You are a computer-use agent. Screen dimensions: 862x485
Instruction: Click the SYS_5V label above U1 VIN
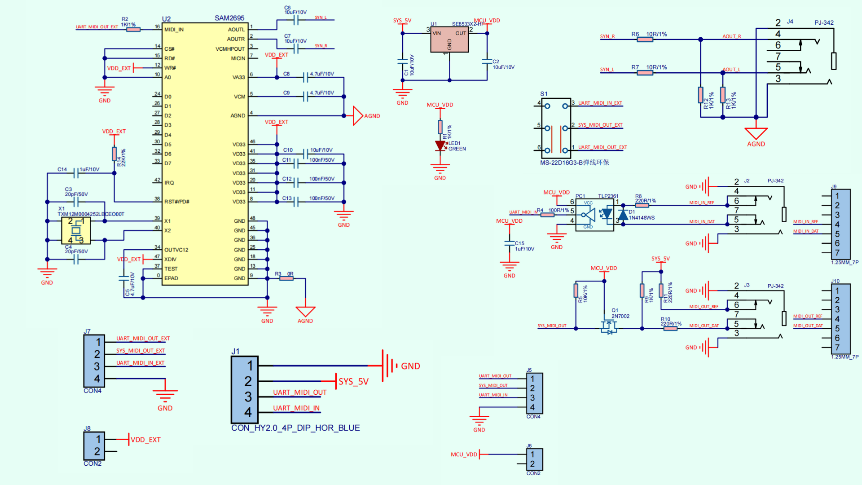[402, 21]
